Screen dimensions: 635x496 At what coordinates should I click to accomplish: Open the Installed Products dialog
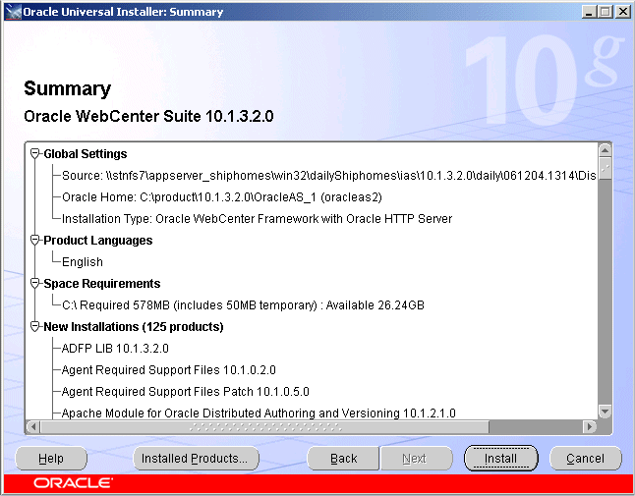[x=196, y=459]
